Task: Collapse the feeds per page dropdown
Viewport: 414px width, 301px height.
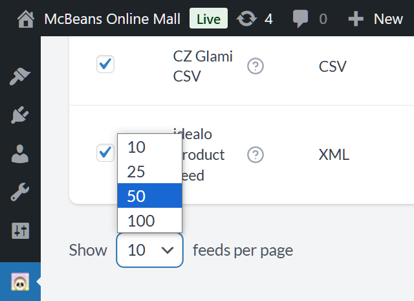Action: tap(149, 250)
